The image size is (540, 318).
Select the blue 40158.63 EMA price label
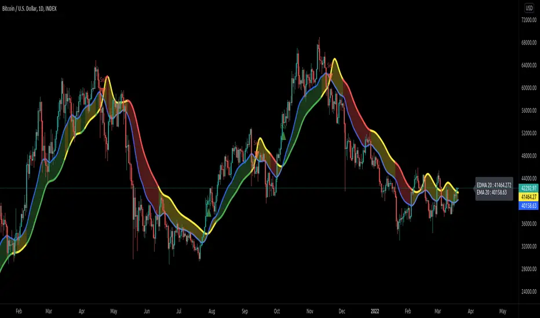[x=528, y=206]
